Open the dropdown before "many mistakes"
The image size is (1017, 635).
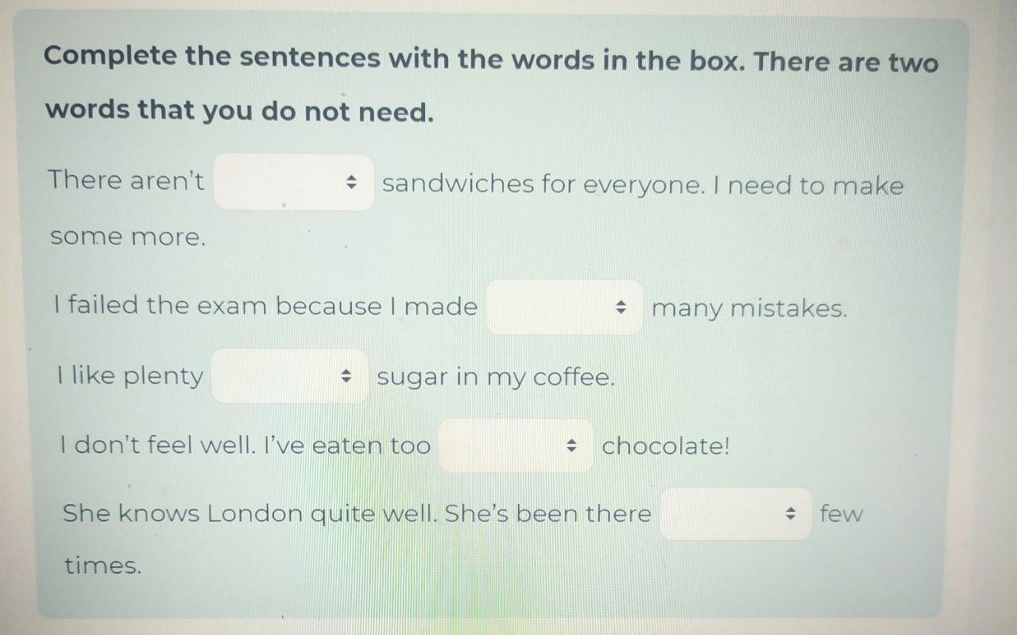click(564, 307)
